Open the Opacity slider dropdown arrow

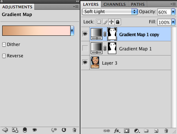[x=173, y=12]
